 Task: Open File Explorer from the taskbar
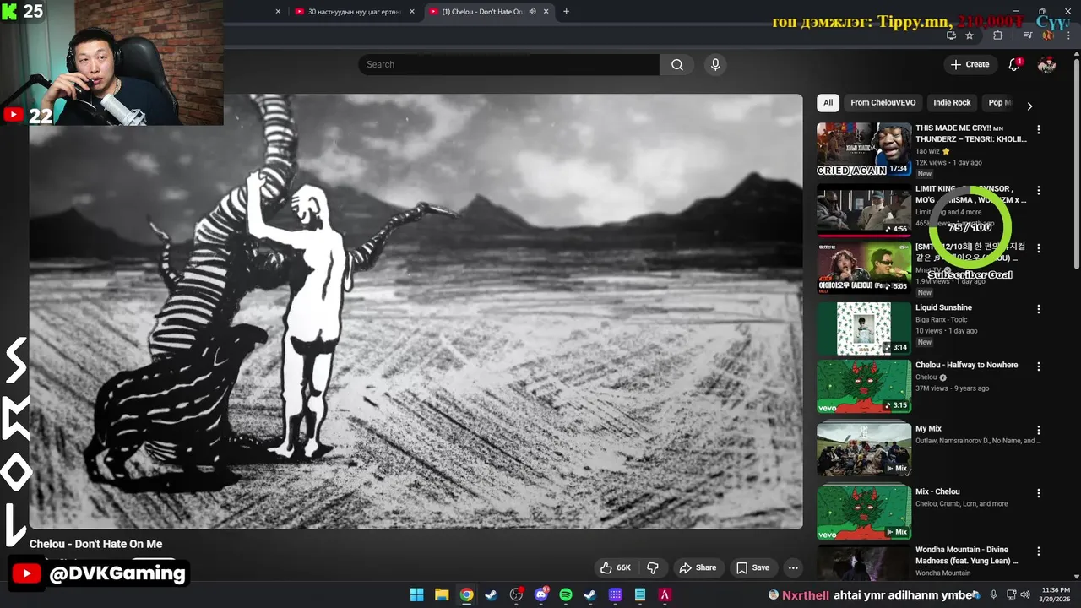[442, 594]
